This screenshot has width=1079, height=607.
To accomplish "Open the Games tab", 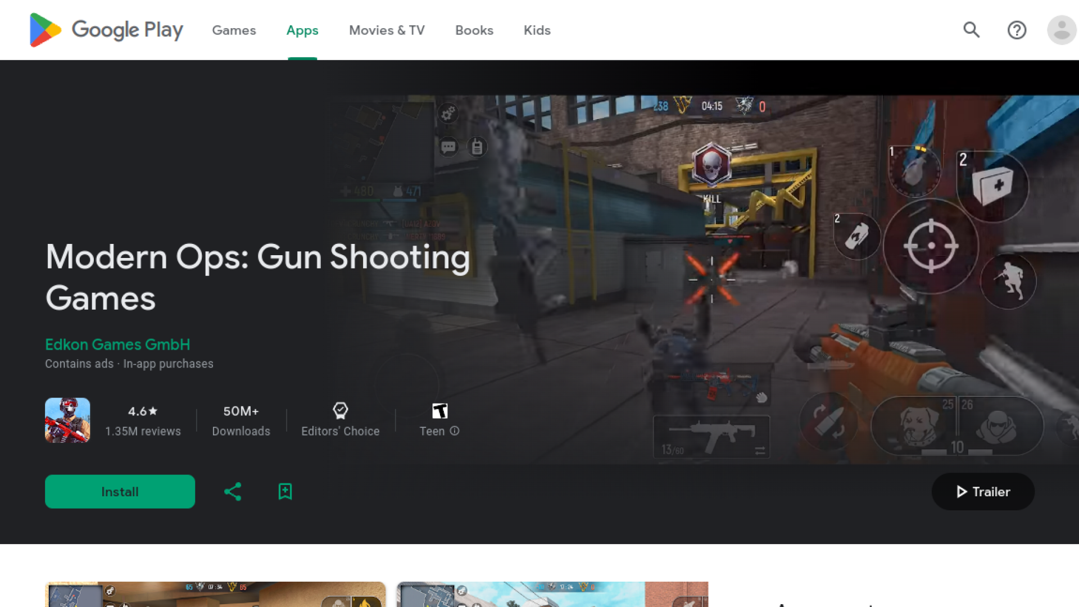I will tap(234, 30).
